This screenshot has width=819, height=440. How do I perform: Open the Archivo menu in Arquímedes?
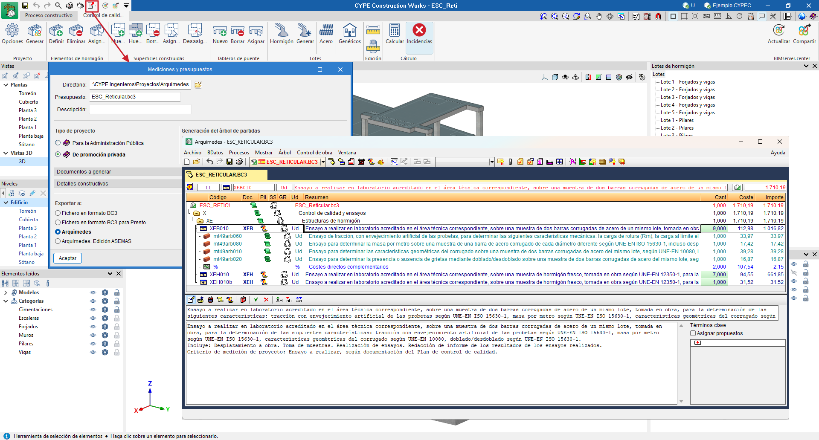tap(192, 153)
